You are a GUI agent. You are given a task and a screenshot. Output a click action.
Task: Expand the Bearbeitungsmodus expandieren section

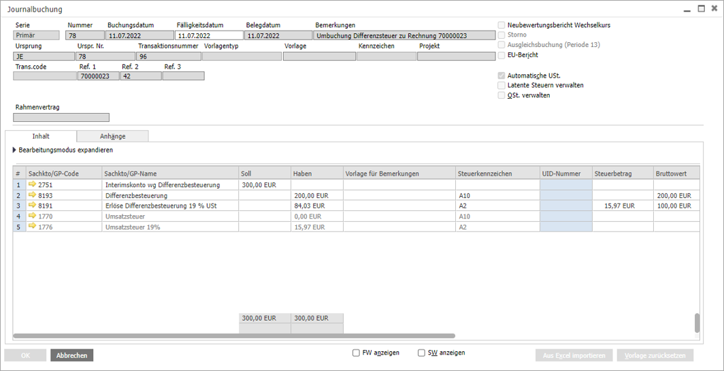point(15,150)
